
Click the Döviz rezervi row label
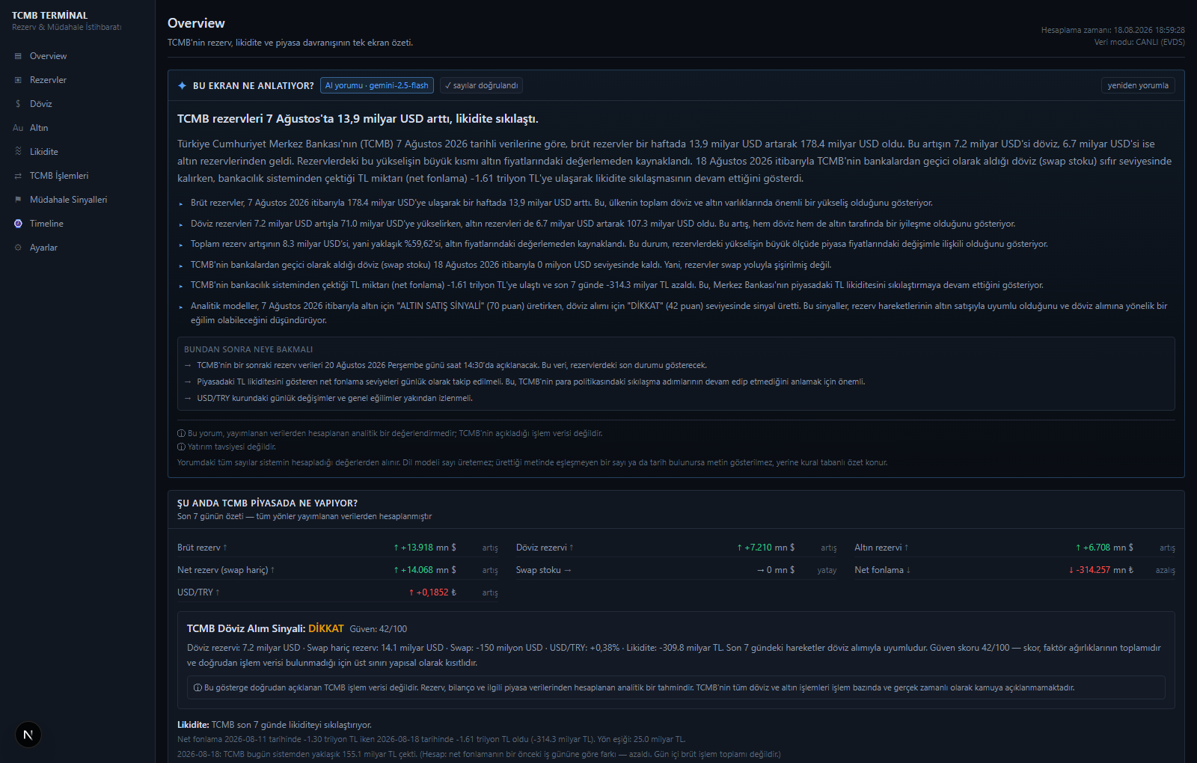545,548
